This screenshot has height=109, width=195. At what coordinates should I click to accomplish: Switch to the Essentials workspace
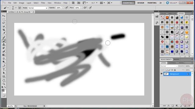tap(128, 3)
